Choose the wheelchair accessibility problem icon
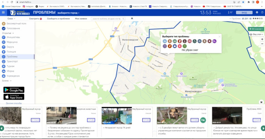Image resolution: width=265 pixels, height=139 pixels. (195, 41)
